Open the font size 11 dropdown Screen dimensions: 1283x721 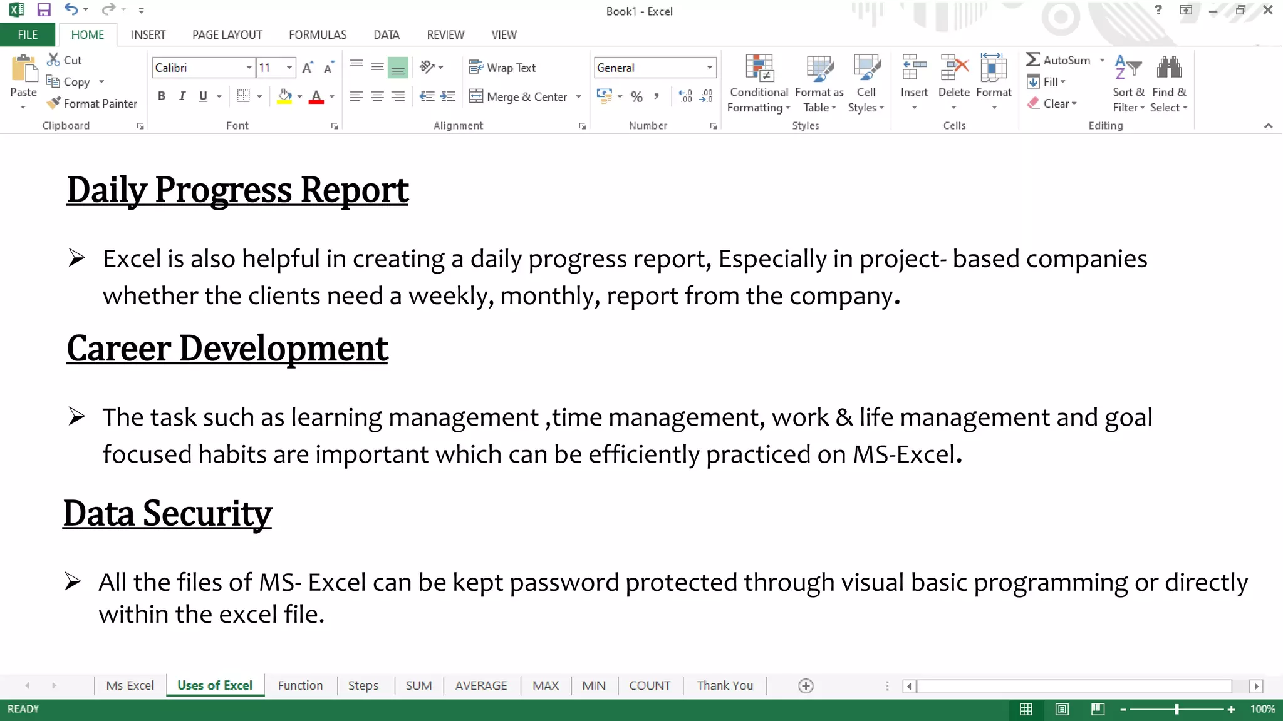pos(289,68)
